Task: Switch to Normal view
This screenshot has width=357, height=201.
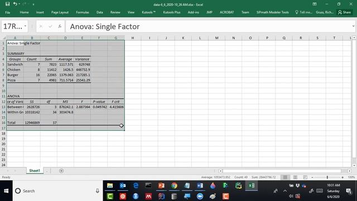Action: coord(285,177)
